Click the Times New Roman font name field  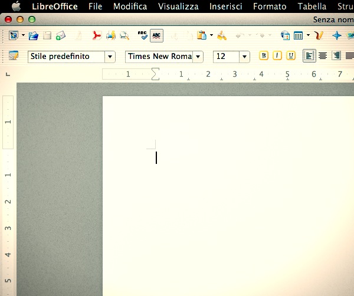(159, 57)
